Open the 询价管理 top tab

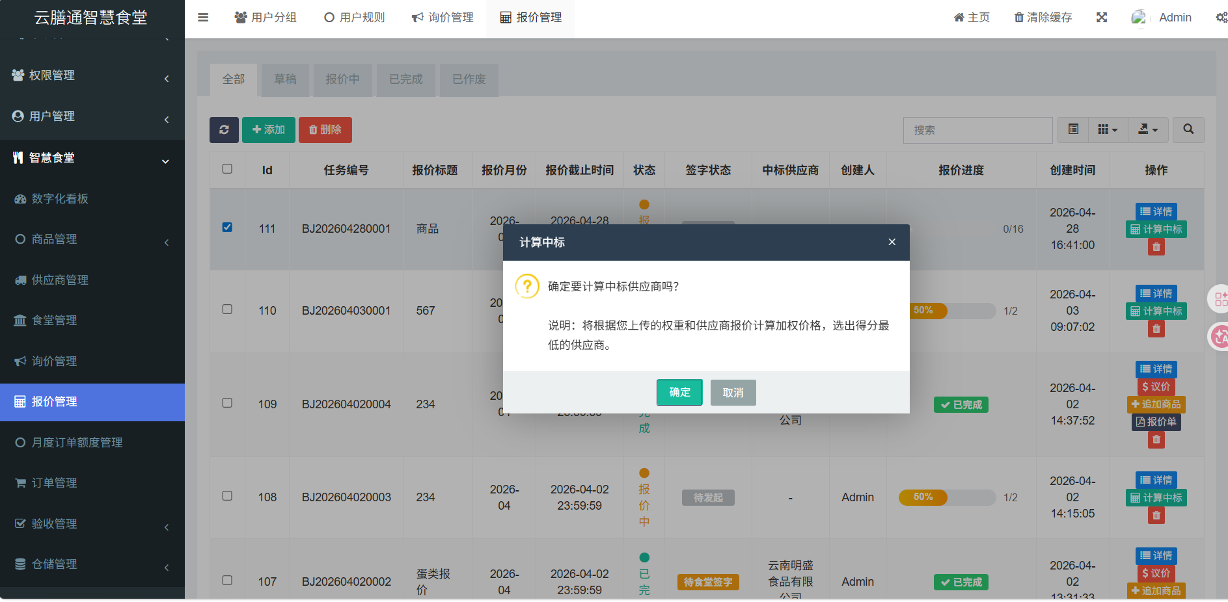click(x=443, y=18)
